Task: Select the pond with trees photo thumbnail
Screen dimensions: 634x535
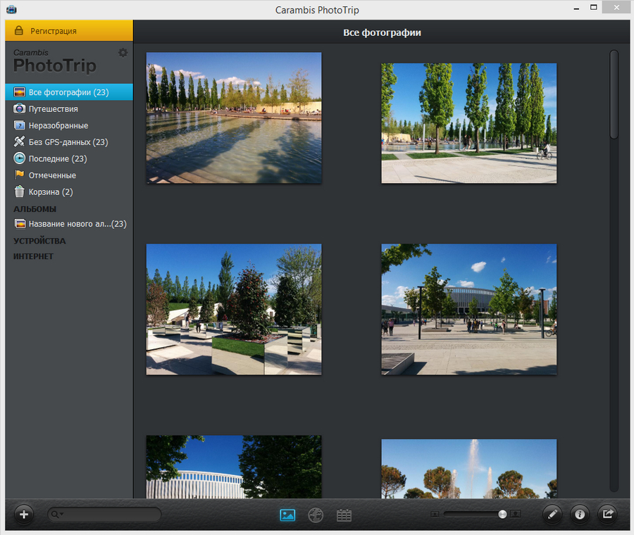Action: 234,118
